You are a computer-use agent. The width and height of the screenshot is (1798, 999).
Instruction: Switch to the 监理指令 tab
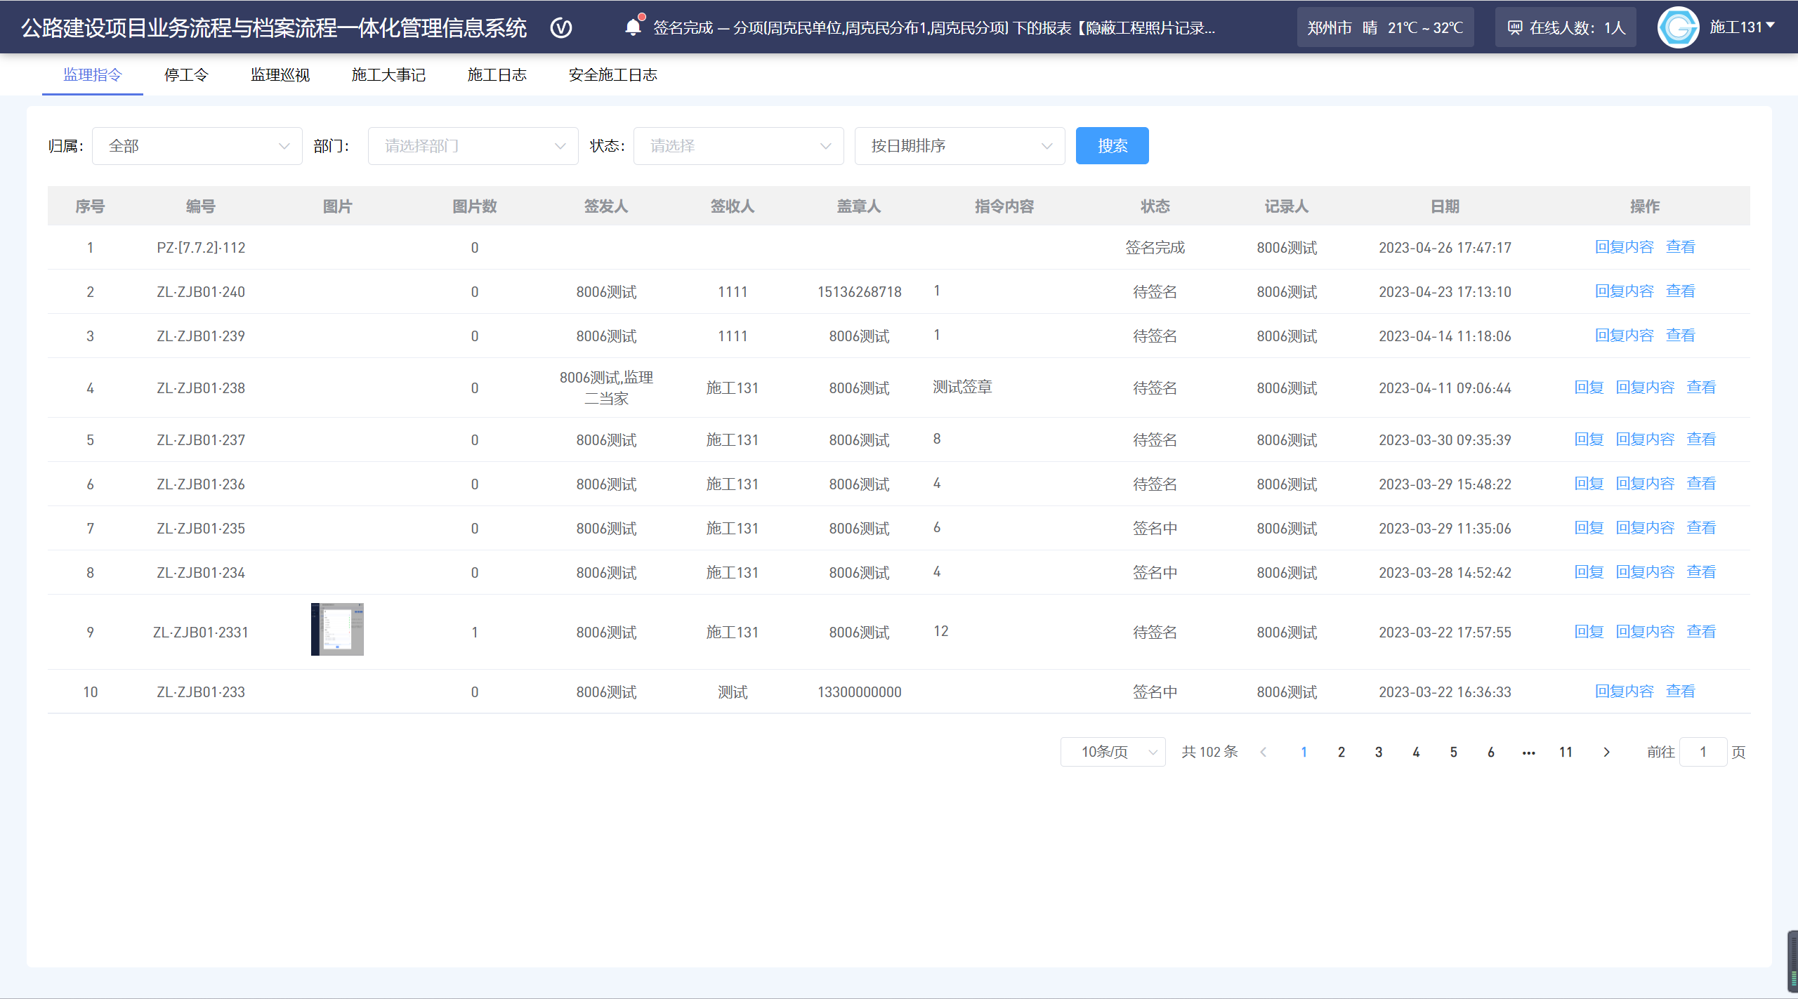93,74
